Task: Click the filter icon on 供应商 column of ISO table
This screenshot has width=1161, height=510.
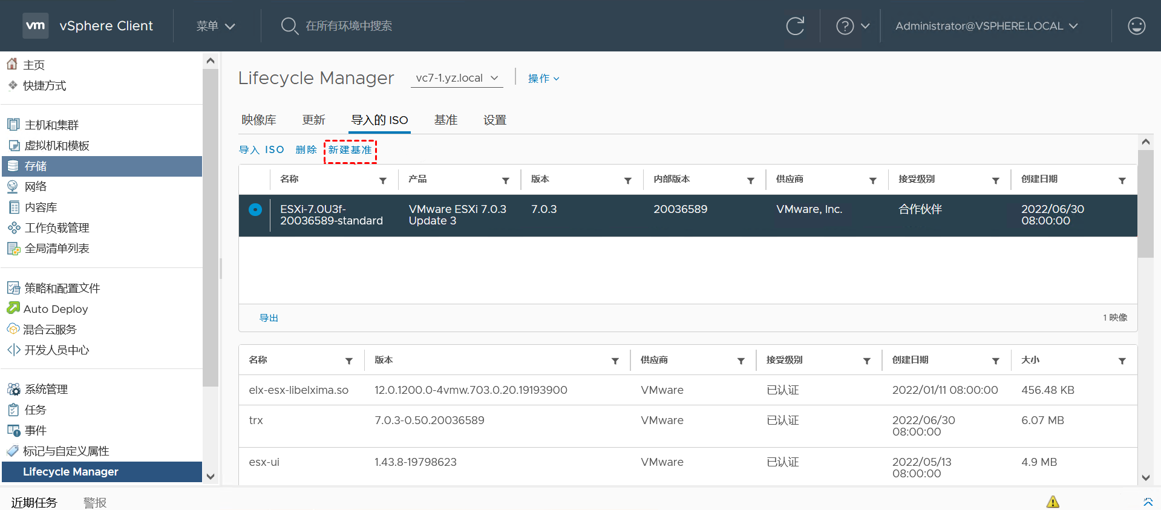Action: pyautogui.click(x=872, y=180)
